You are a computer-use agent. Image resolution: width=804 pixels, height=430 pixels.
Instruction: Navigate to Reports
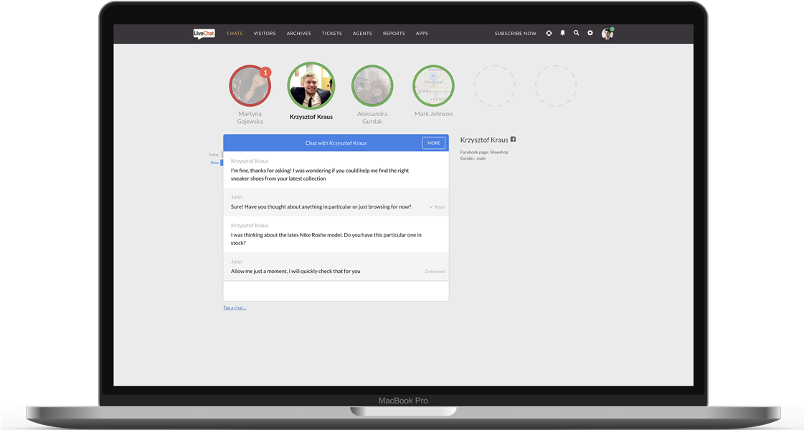(394, 34)
